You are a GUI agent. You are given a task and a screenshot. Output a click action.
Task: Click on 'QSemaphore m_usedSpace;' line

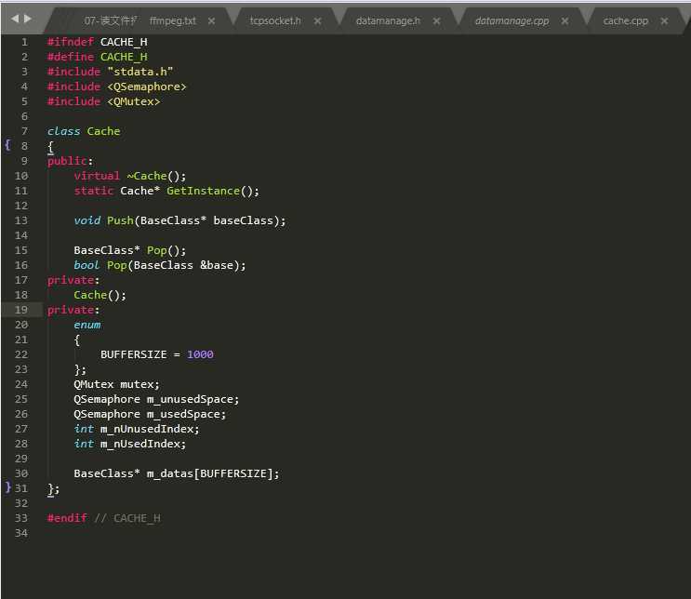point(150,414)
